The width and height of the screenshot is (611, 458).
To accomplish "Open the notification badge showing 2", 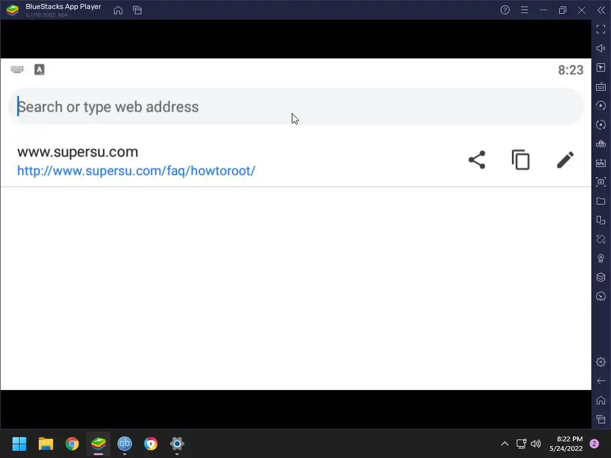I will point(594,444).
